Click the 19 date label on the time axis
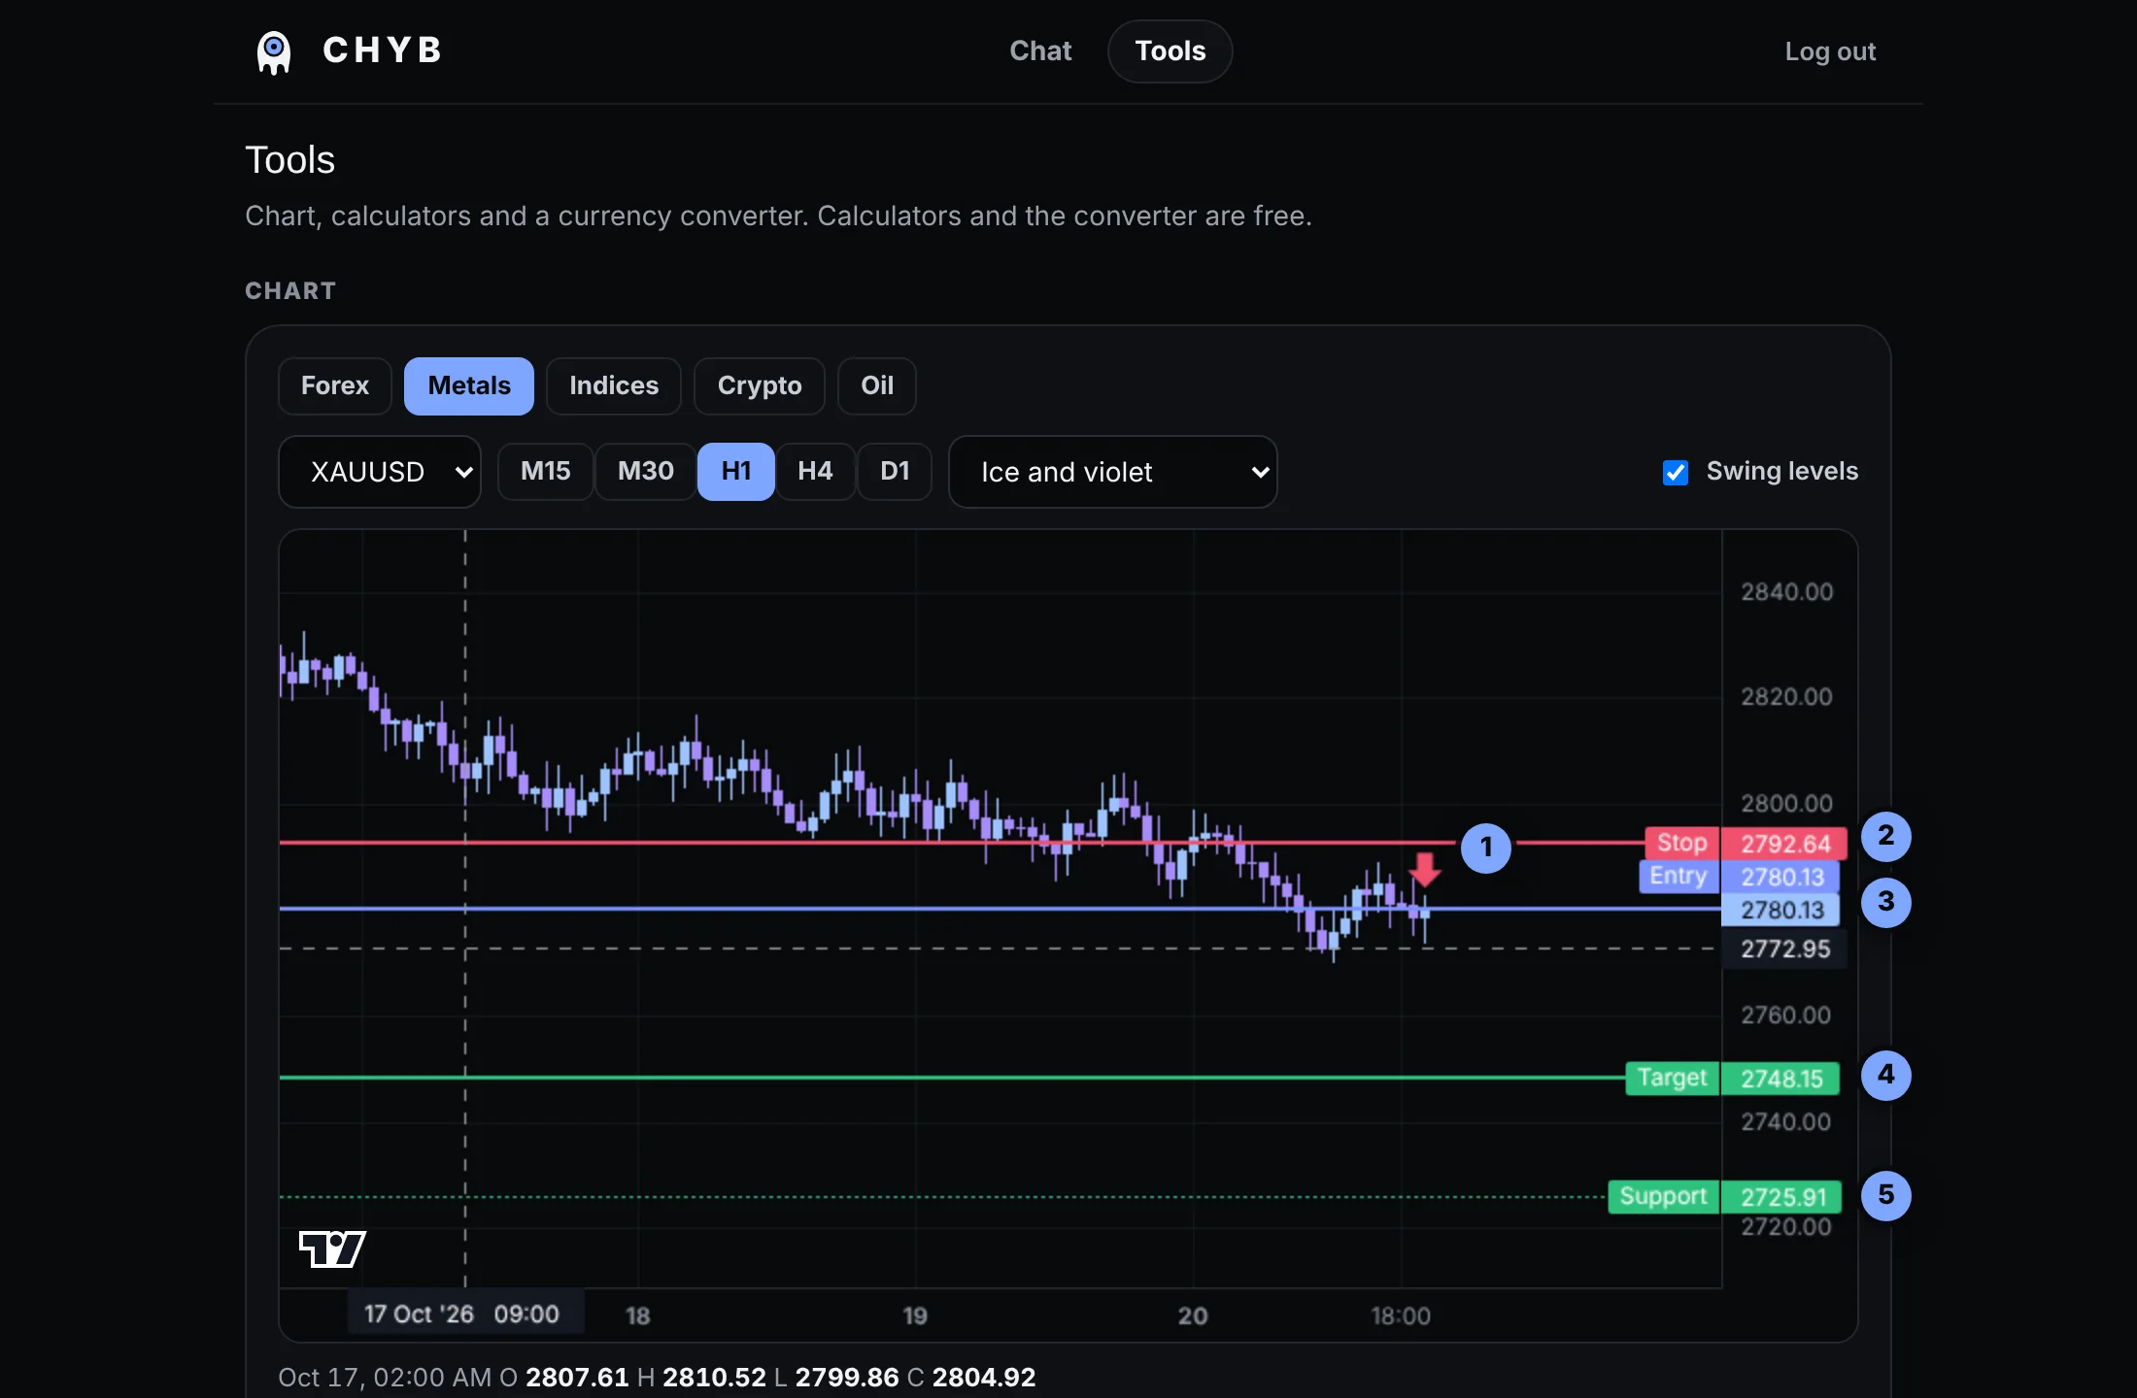This screenshot has width=2137, height=1398. (915, 1316)
